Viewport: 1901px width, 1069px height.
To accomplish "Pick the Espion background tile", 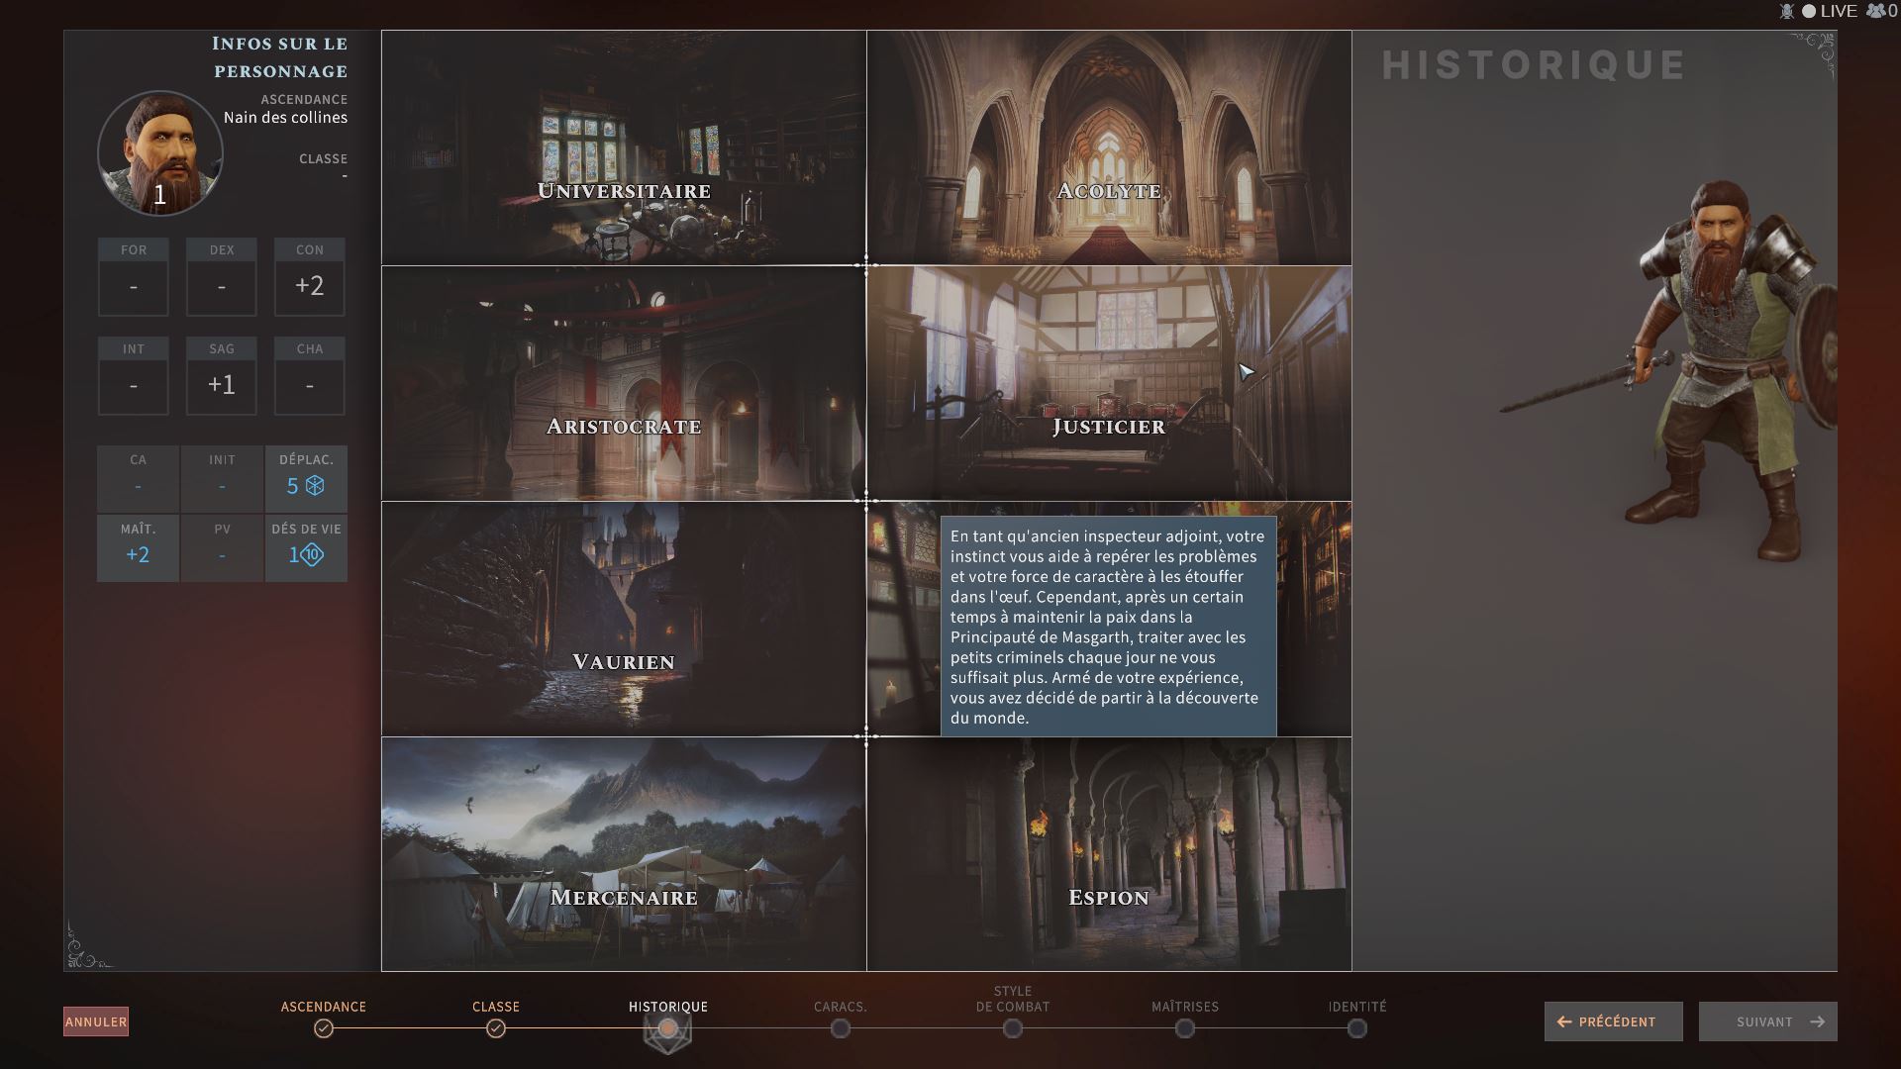I will pyautogui.click(x=1109, y=854).
